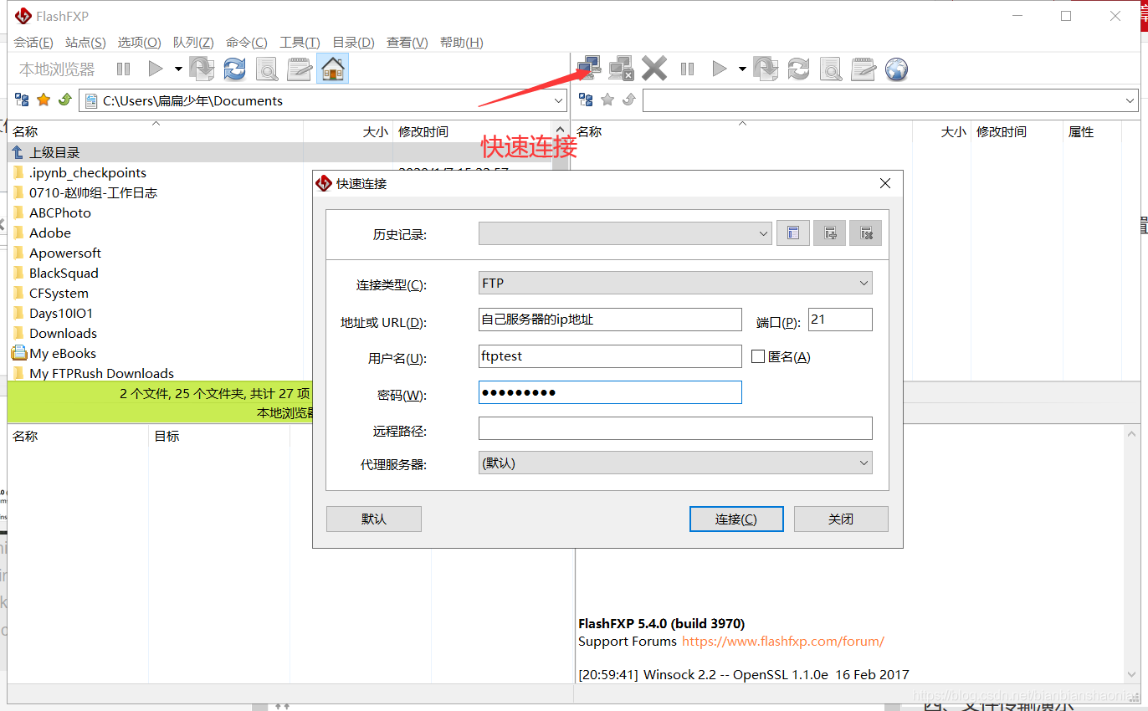
Task: Click the 用户名 field containing ftptest
Action: click(610, 356)
